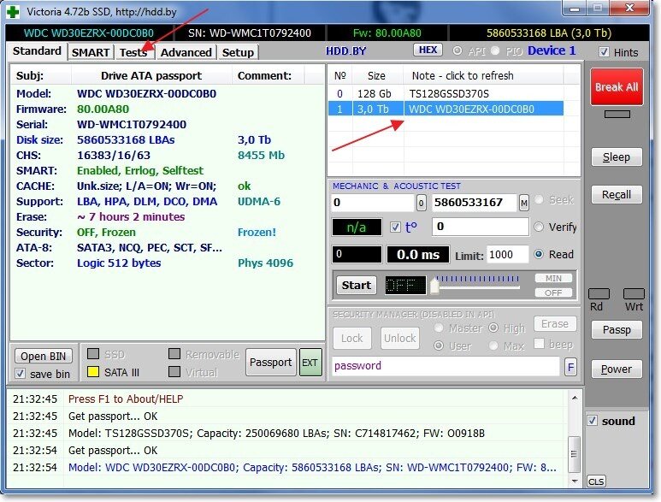Switch to the SMART tab
The image size is (661, 502).
[91, 53]
